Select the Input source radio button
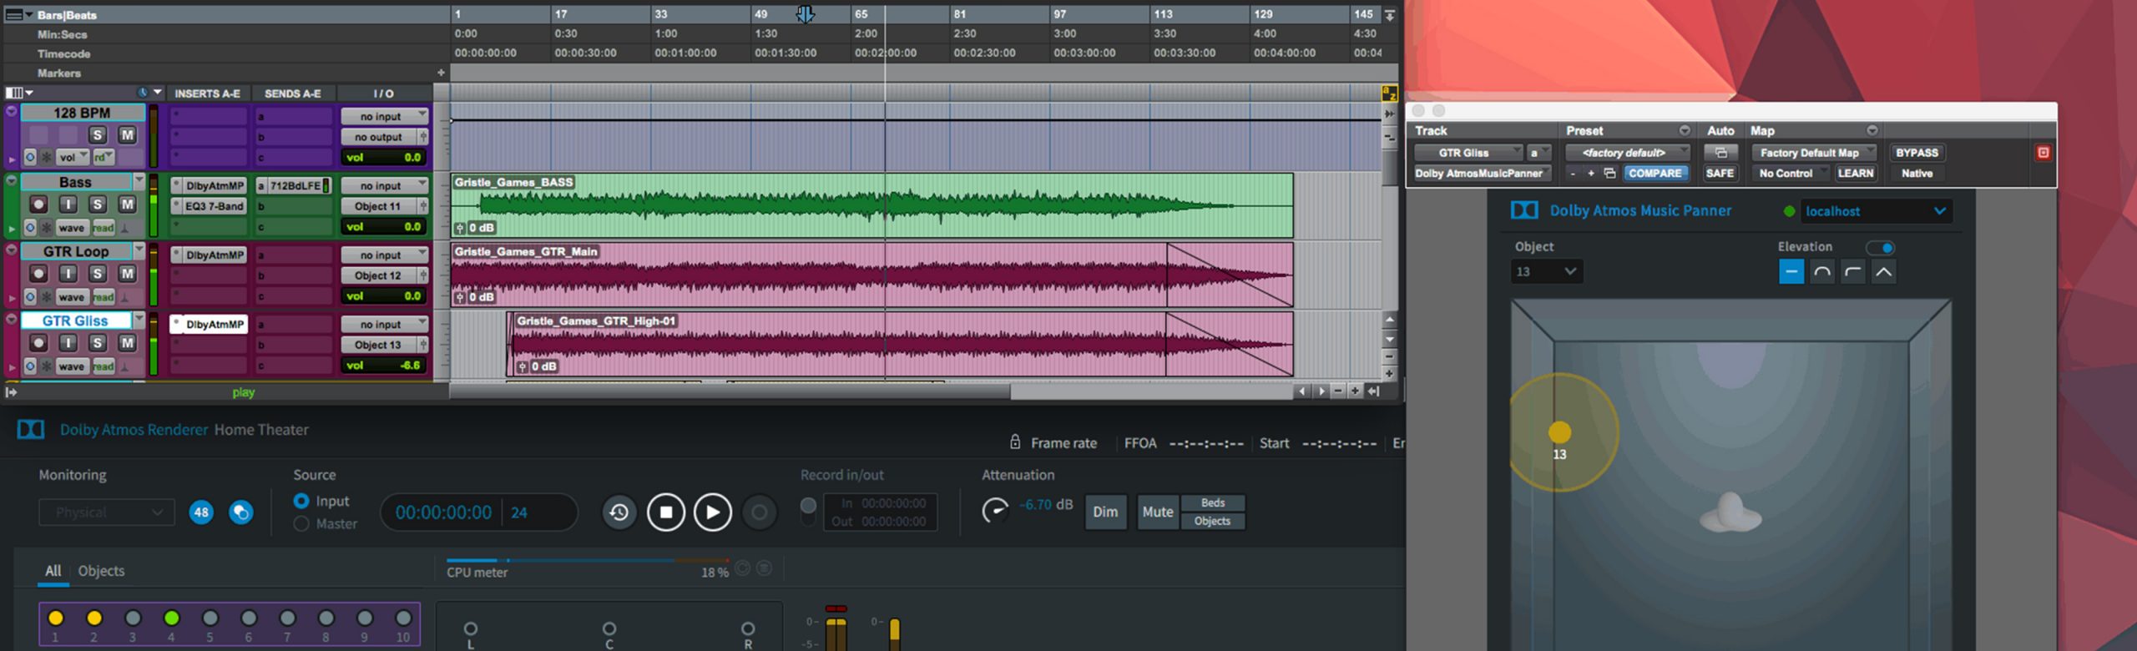 [x=301, y=501]
